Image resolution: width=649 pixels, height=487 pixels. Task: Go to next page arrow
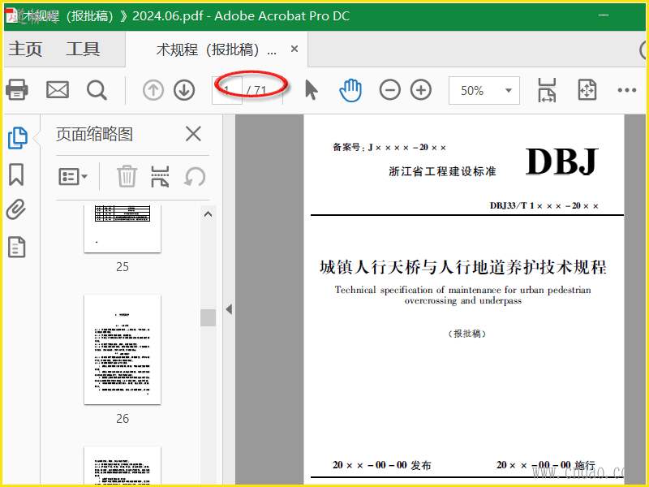point(184,90)
